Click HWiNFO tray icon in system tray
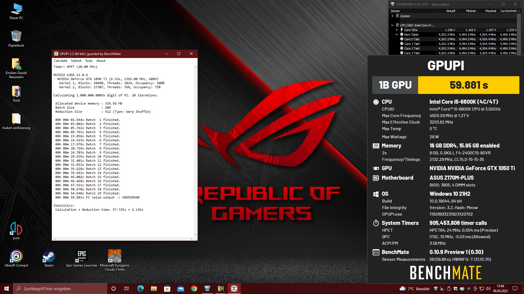 (436, 289)
